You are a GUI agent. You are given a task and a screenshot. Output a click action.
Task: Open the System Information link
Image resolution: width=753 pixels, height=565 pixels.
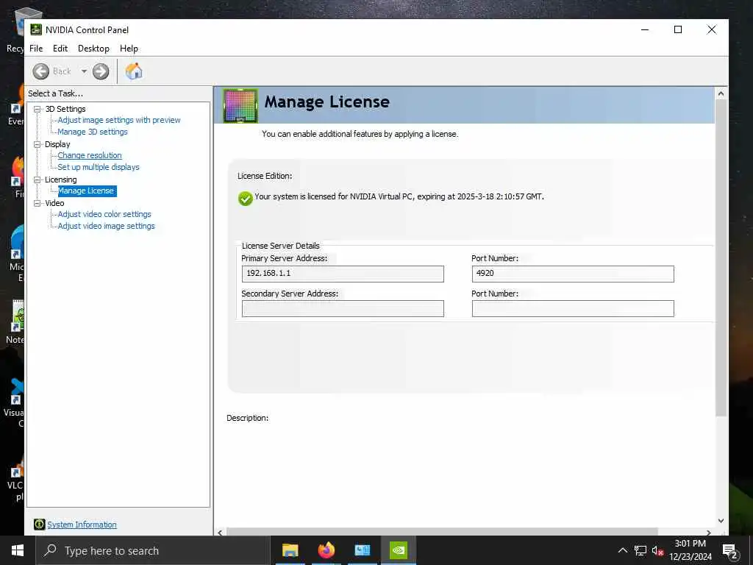coord(82,525)
